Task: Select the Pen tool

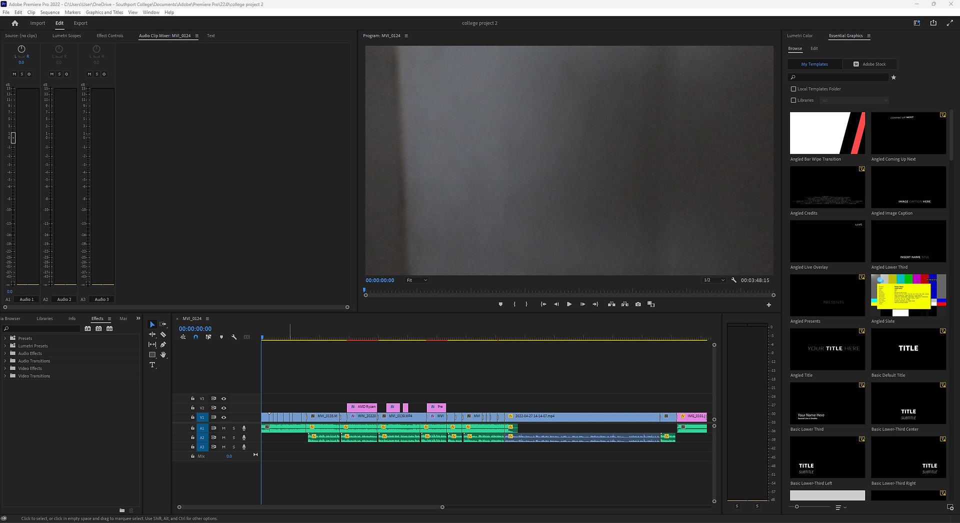Action: [x=163, y=344]
